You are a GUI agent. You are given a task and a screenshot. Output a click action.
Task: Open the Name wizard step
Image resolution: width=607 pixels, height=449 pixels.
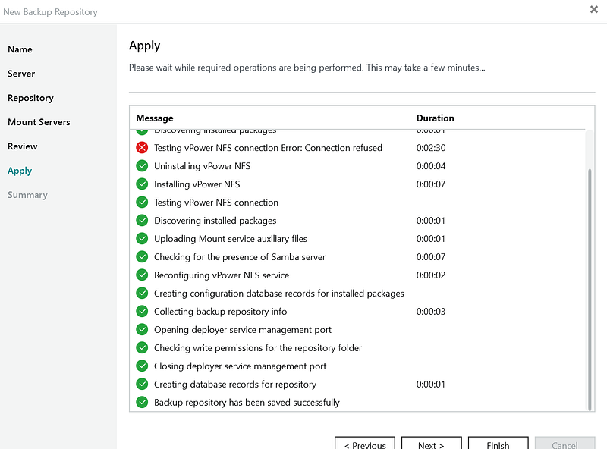pyautogui.click(x=20, y=49)
